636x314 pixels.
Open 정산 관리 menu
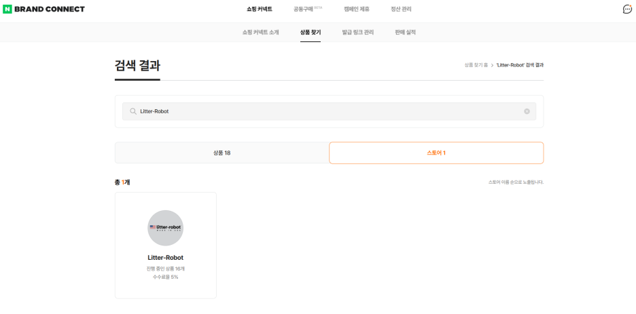[x=401, y=9]
